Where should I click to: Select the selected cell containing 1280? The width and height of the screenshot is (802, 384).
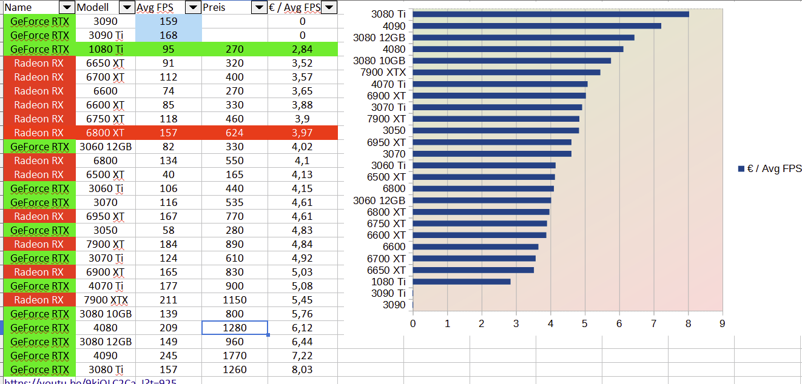pyautogui.click(x=235, y=328)
